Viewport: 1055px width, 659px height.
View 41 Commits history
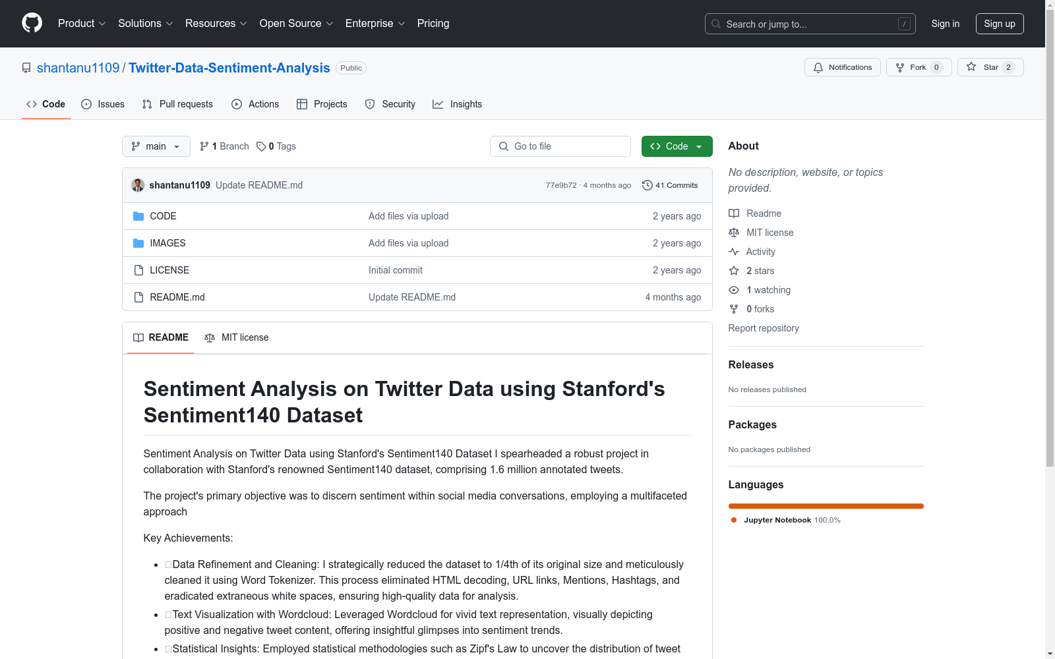tap(670, 185)
